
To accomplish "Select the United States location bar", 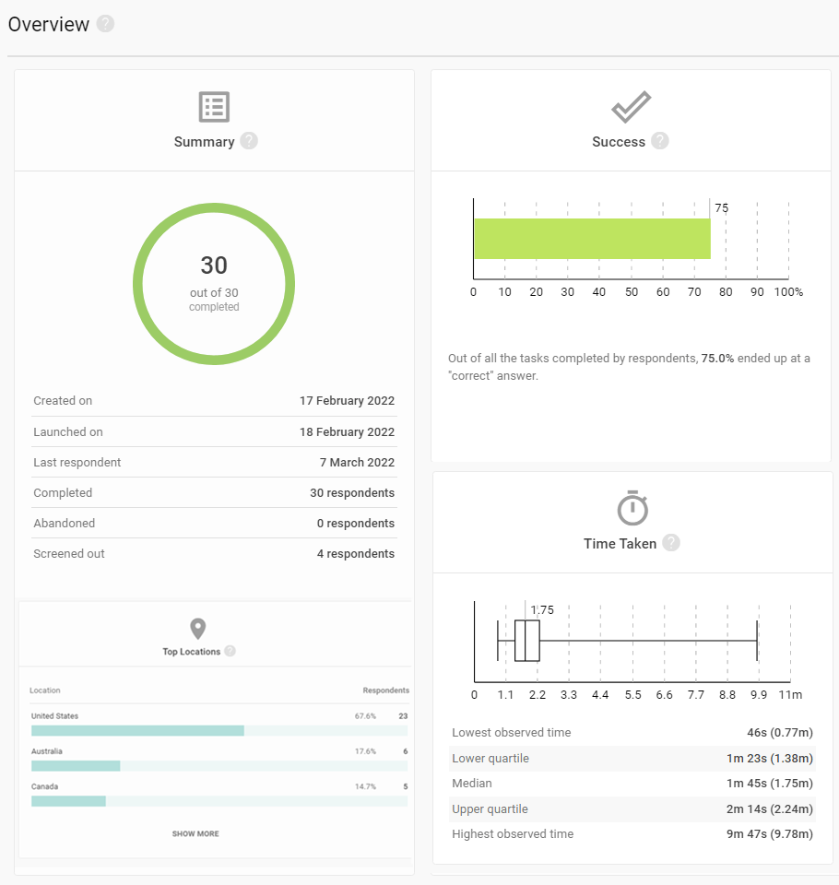I will (x=137, y=730).
